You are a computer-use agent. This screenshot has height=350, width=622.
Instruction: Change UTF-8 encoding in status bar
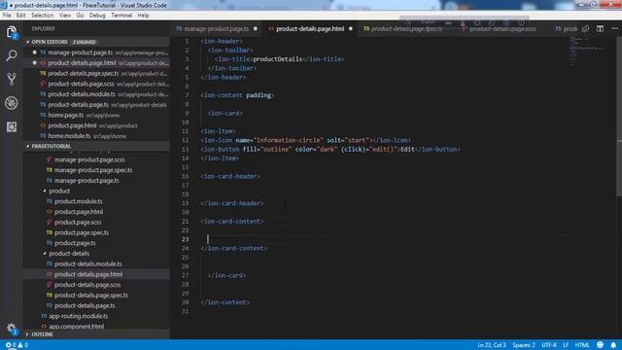coord(549,345)
